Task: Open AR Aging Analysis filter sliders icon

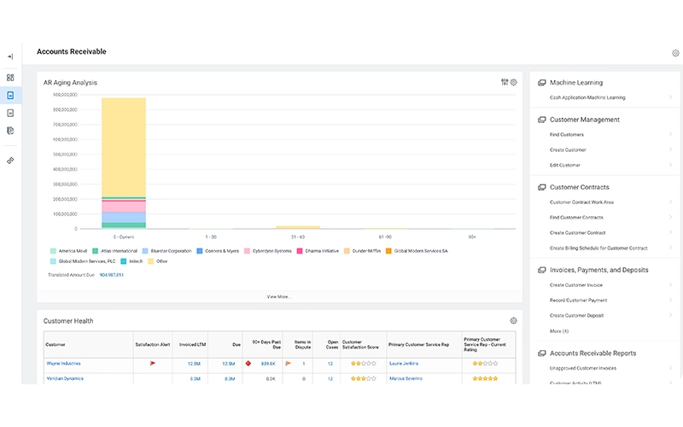Action: 505,82
